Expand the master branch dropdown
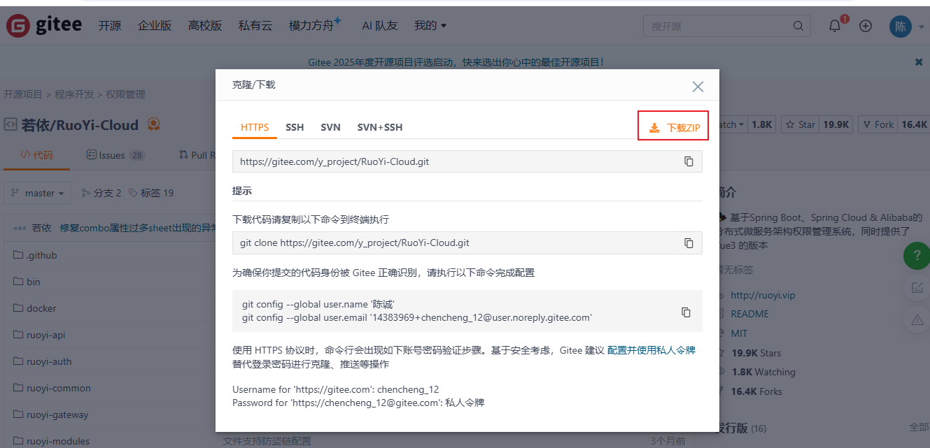This screenshot has height=448, width=930. pyautogui.click(x=37, y=193)
